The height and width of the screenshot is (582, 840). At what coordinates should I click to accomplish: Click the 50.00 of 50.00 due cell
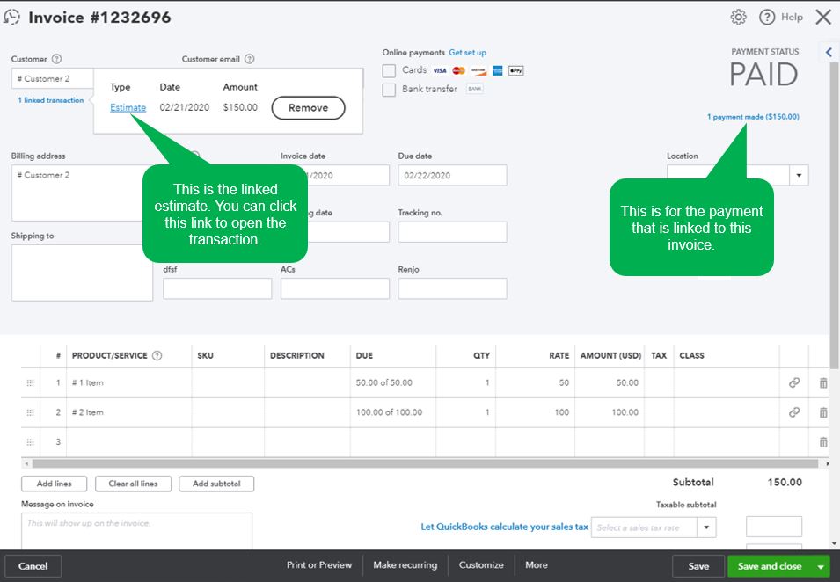(x=393, y=382)
